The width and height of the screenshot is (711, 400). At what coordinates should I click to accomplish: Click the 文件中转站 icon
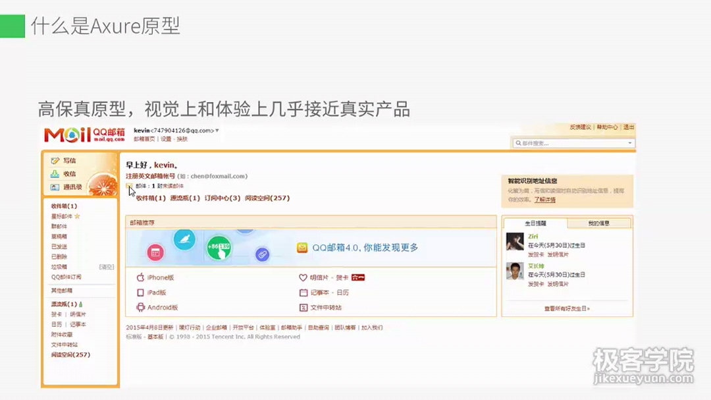click(x=303, y=308)
